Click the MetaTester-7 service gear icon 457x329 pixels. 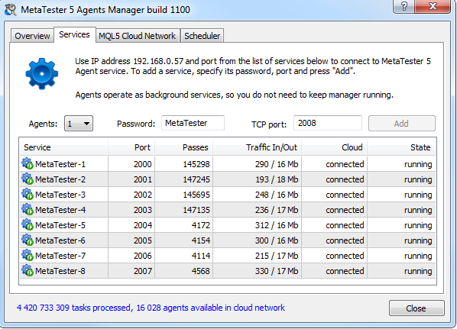pos(28,255)
